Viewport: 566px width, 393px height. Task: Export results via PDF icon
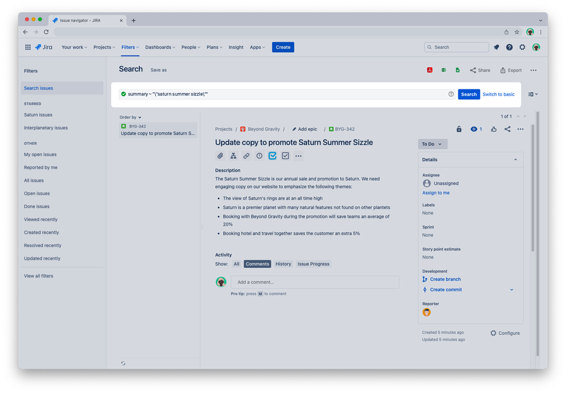pyautogui.click(x=429, y=70)
